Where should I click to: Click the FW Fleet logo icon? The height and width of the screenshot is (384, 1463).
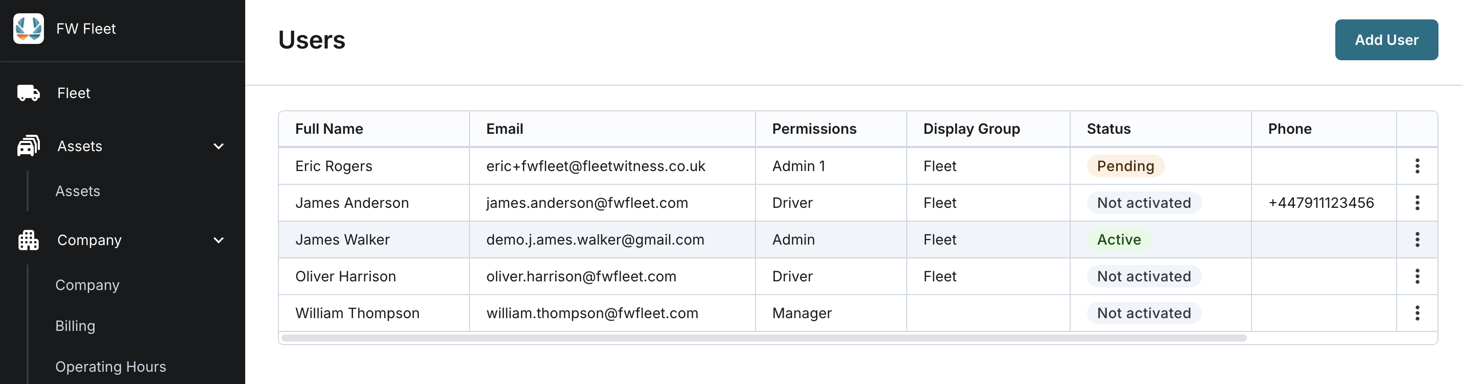pyautogui.click(x=29, y=29)
